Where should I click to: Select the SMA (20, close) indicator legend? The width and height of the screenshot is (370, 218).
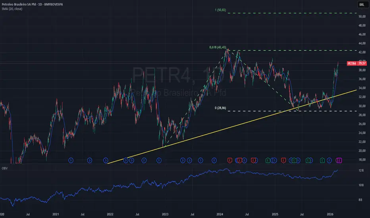click(x=12, y=9)
